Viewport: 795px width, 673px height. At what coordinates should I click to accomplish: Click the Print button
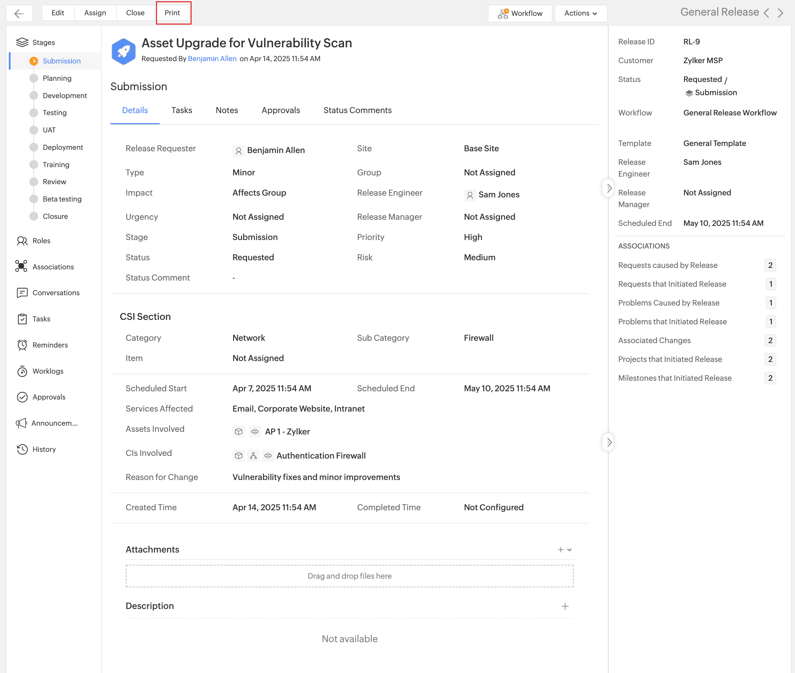[x=172, y=13]
